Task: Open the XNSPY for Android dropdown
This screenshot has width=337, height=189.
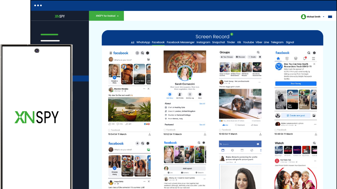Action: 107,16
